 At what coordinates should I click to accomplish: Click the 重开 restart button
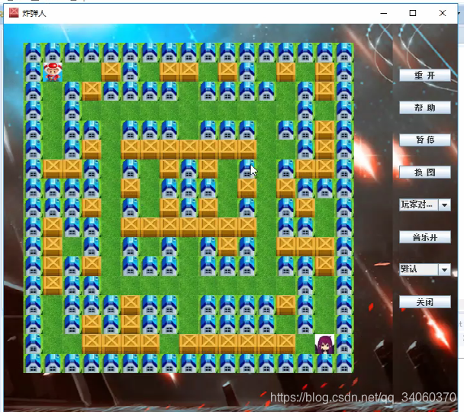click(x=425, y=76)
